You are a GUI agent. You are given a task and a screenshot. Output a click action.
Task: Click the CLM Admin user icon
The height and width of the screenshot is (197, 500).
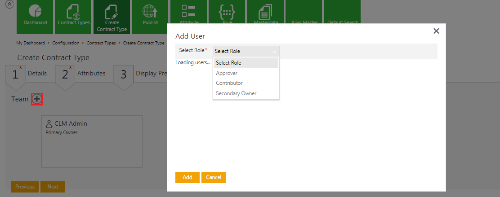49,123
